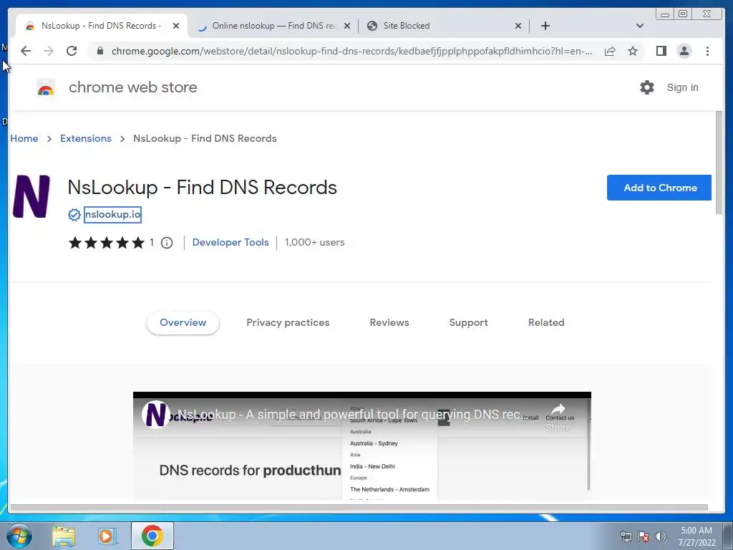Close the Online nslookup tab
The width and height of the screenshot is (733, 550).
(x=347, y=26)
